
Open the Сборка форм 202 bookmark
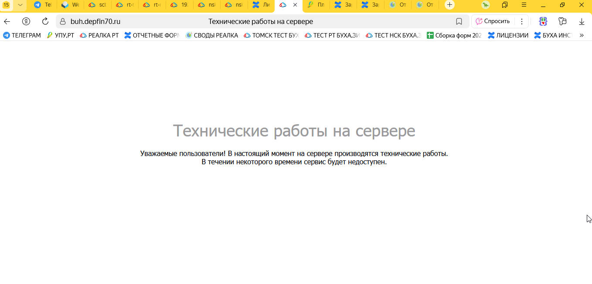tap(454, 35)
